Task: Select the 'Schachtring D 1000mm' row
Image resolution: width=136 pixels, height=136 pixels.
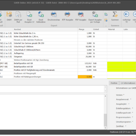Action: point(24,47)
